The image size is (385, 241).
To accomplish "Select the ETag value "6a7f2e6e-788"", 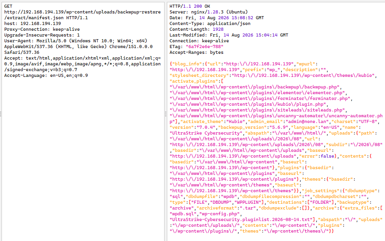I will 205,47.
